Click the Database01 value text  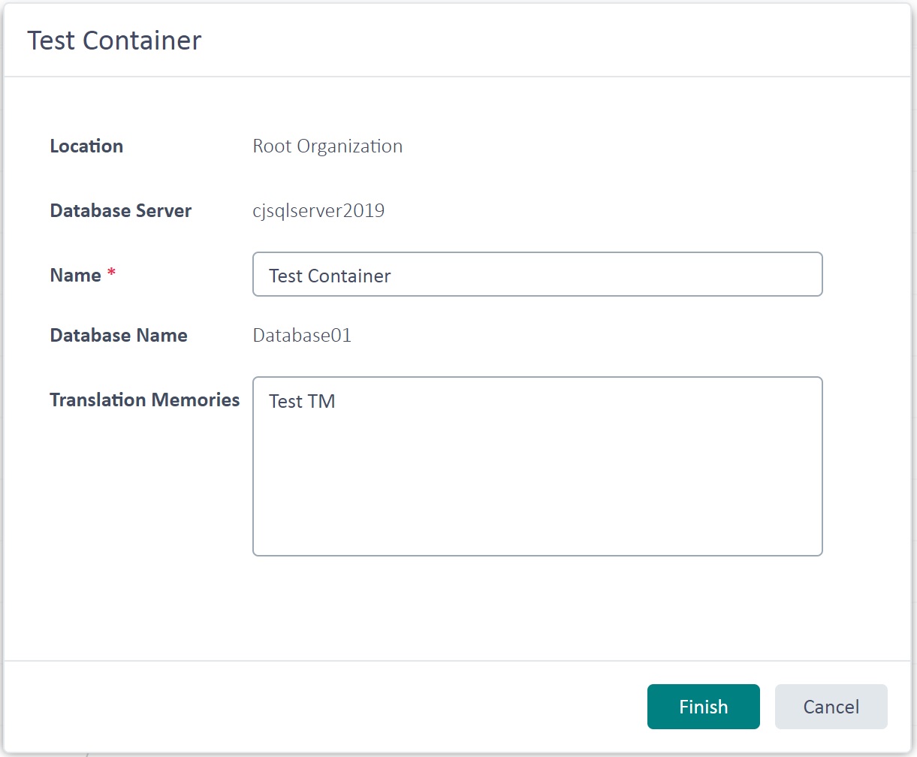302,336
